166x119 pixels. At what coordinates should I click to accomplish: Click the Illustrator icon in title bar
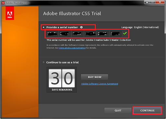pos(3,3)
